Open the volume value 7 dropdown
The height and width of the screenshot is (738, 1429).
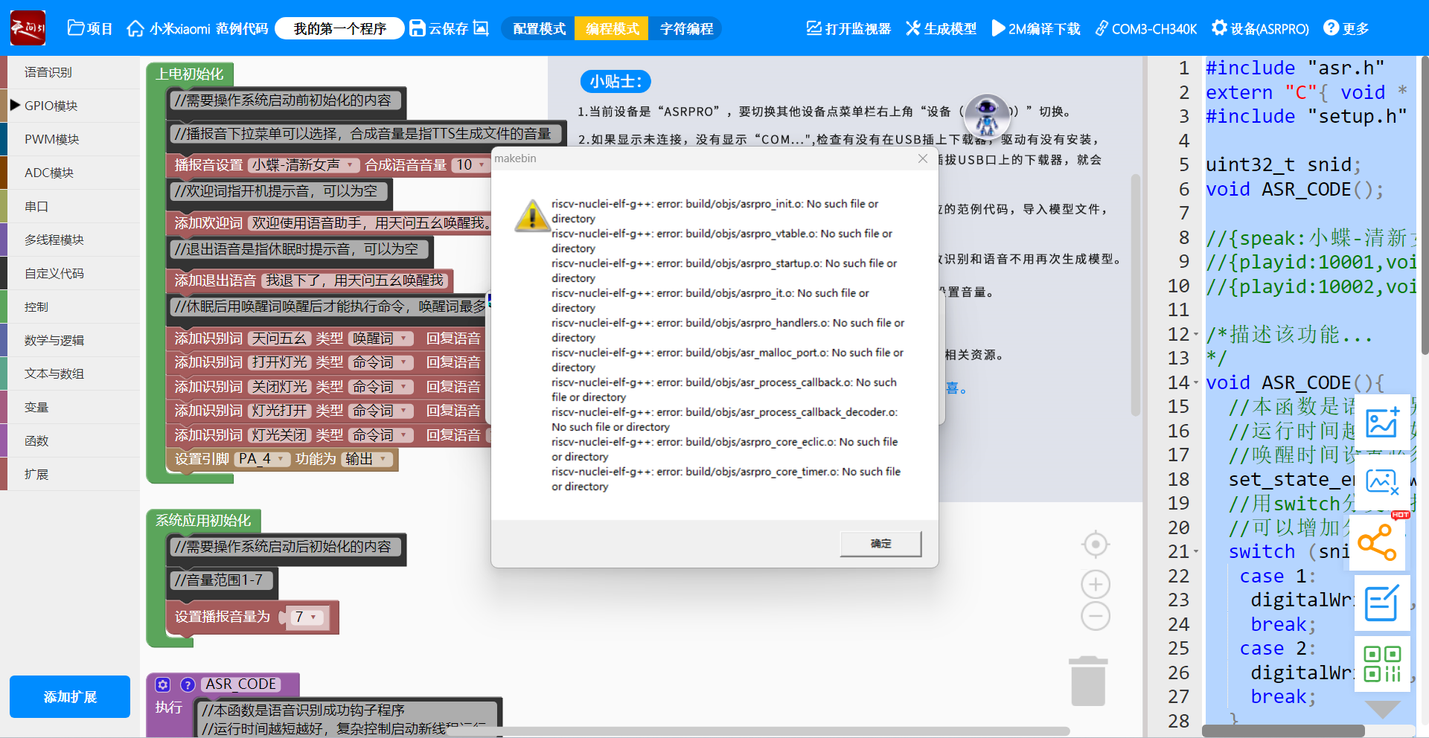[307, 617]
